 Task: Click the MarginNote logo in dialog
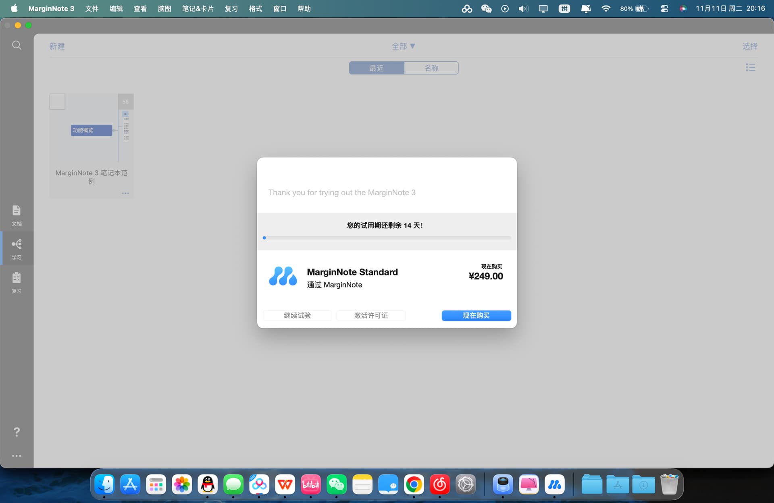coord(283,276)
